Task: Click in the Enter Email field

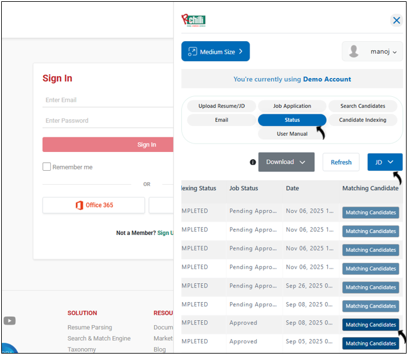Action: click(108, 101)
